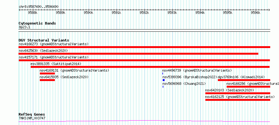
Task: Click the red bar below nsv6425630
Action: [139, 54]
